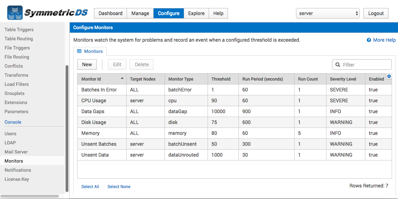This screenshot has width=398, height=199.
Task: Open table column settings gear icon
Action: [x=389, y=76]
